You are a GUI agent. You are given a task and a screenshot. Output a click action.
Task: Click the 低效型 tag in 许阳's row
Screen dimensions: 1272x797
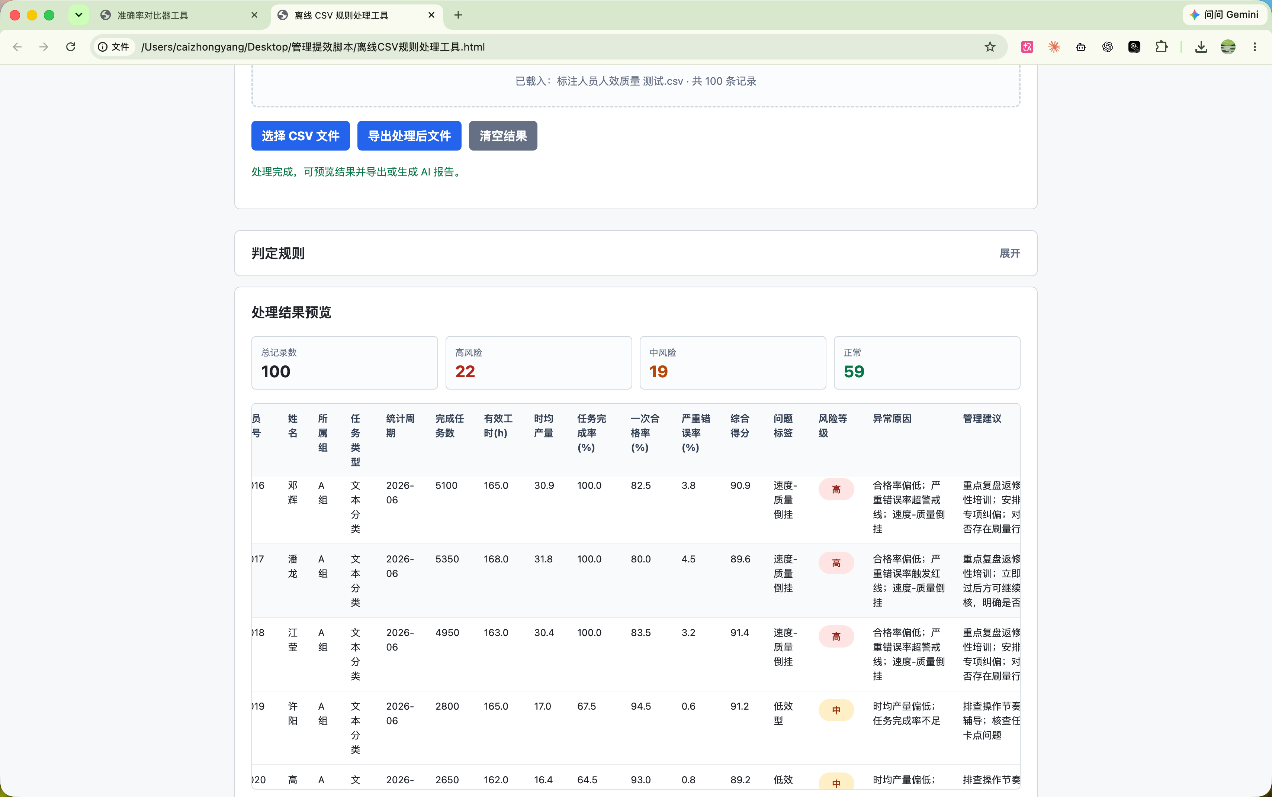coord(783,713)
